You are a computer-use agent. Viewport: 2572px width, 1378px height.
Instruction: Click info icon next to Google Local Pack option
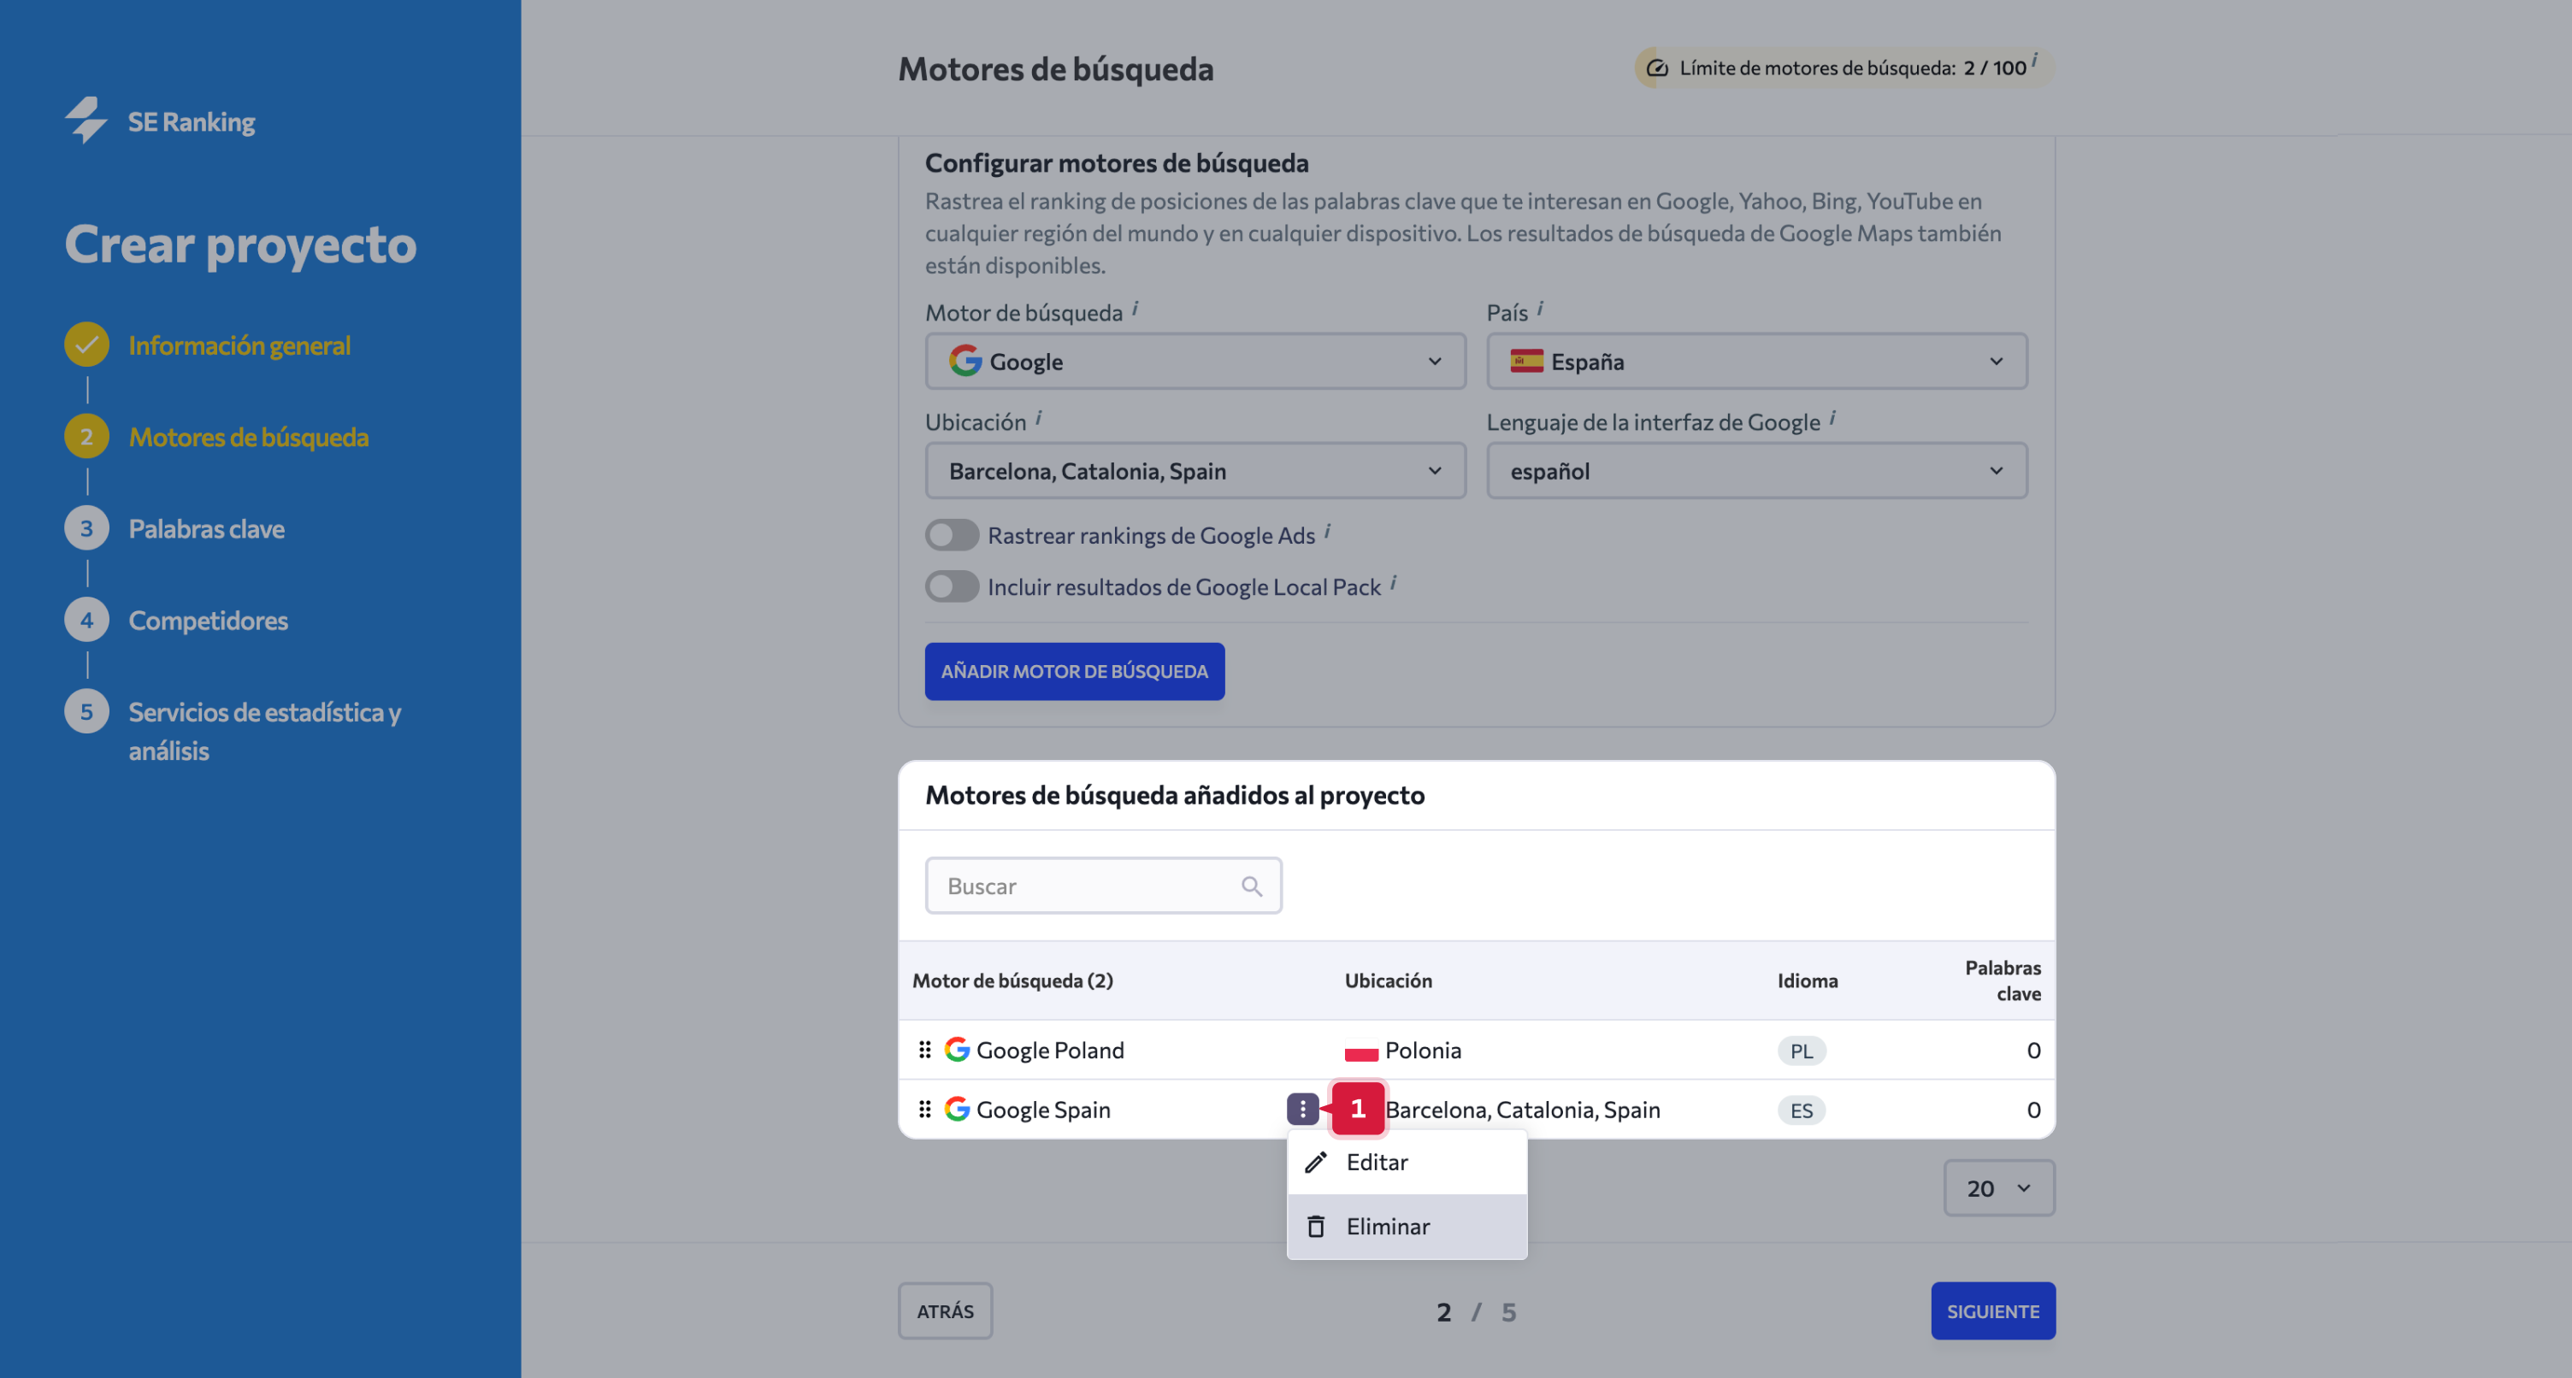[1393, 583]
